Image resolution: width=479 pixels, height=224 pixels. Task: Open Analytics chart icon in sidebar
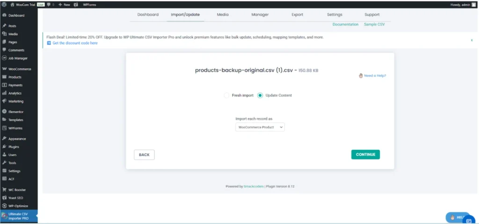[x=4, y=93]
